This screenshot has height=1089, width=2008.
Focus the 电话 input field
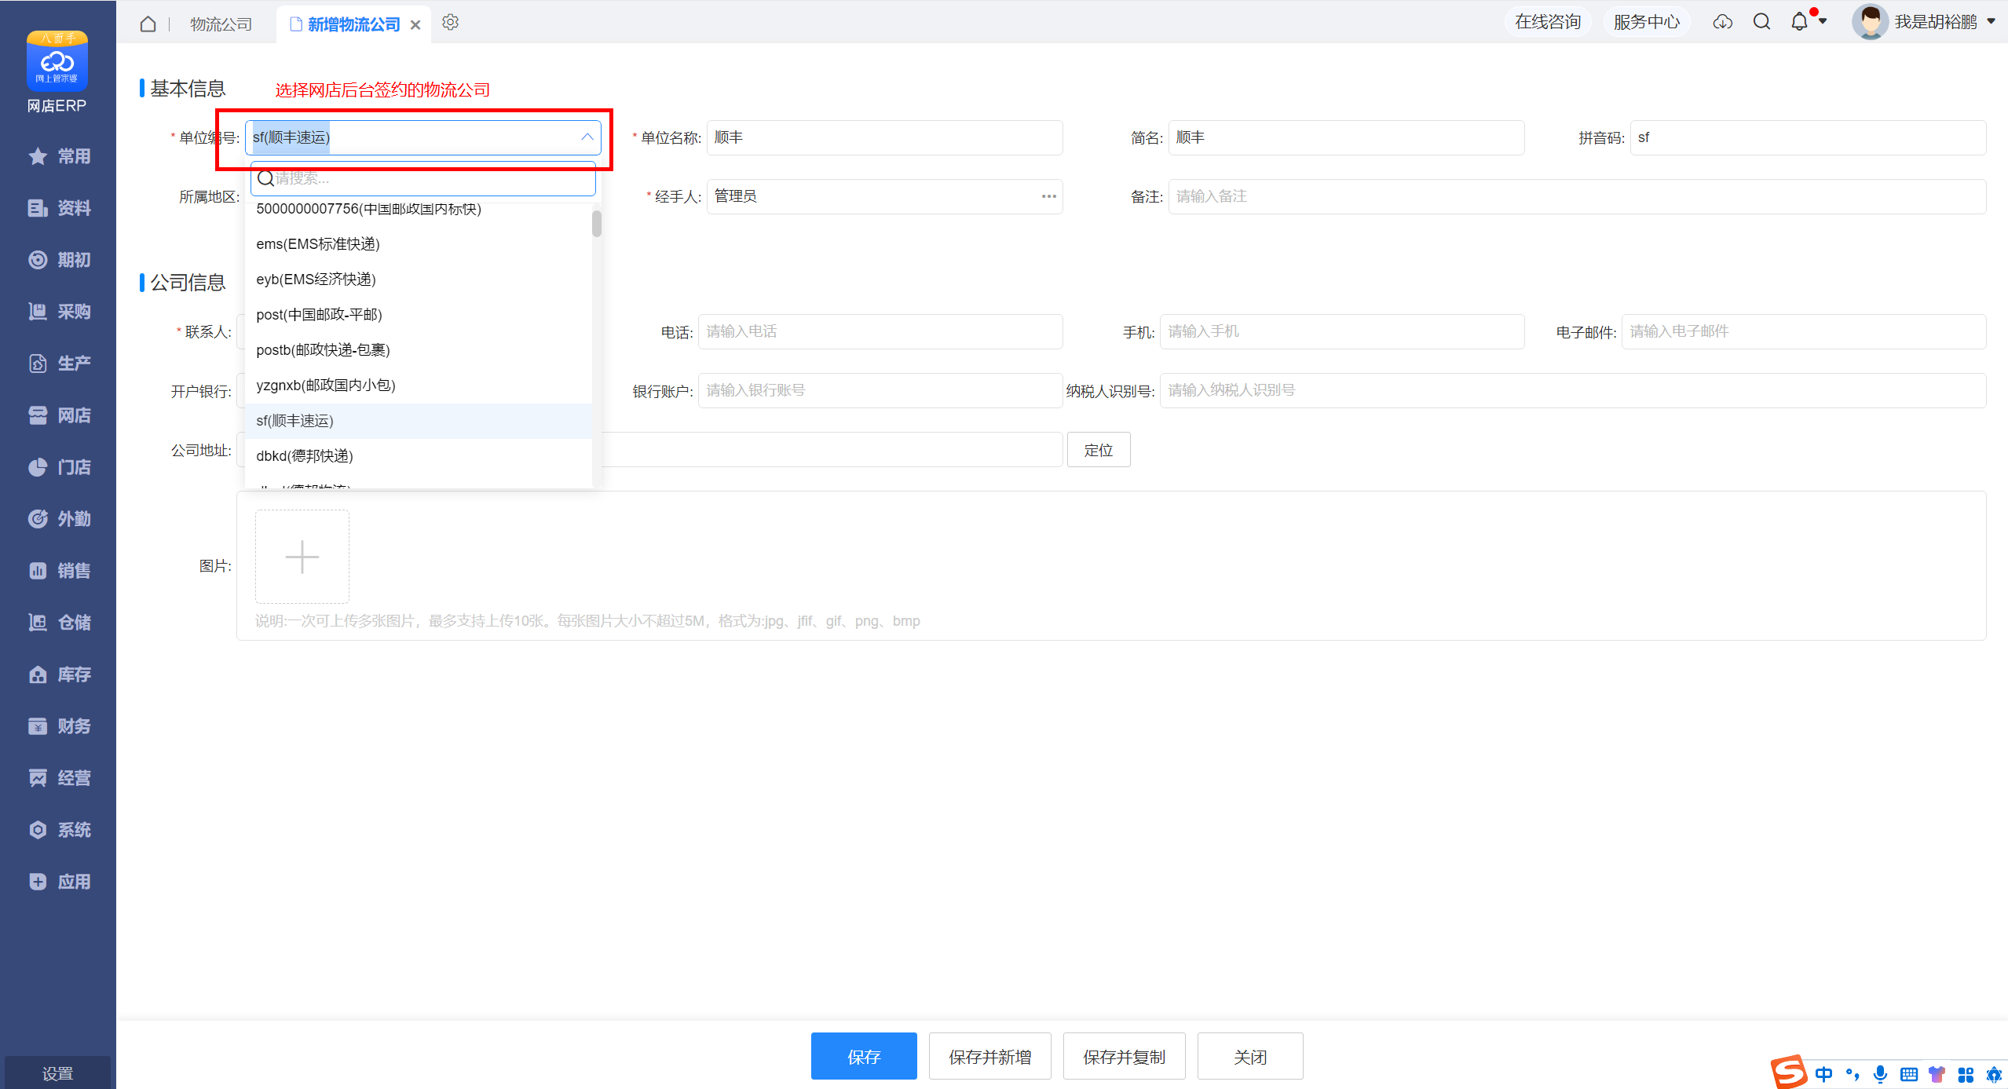coord(880,331)
